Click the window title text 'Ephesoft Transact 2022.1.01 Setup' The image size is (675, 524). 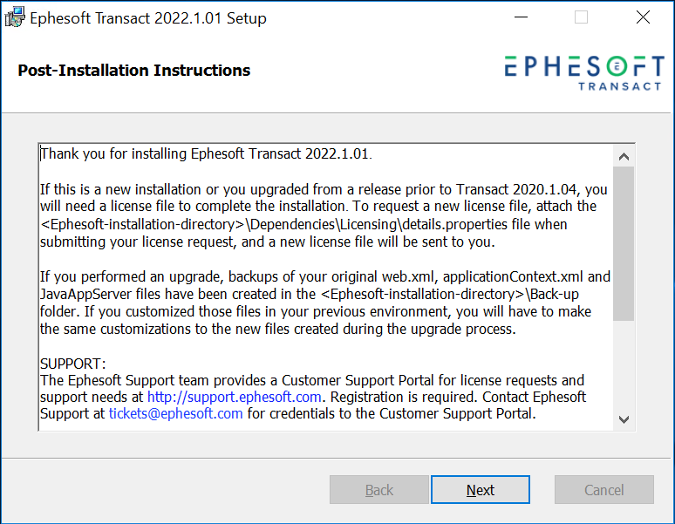148,18
